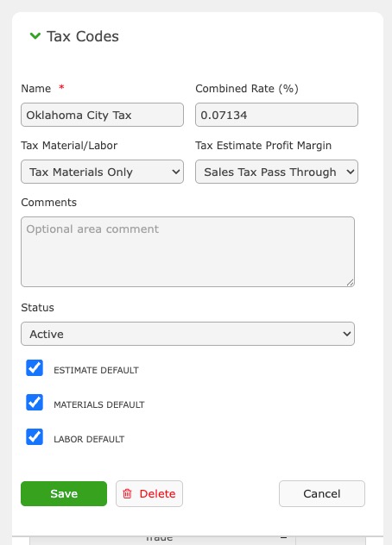Save the tax code
The height and width of the screenshot is (545, 392).
point(64,493)
